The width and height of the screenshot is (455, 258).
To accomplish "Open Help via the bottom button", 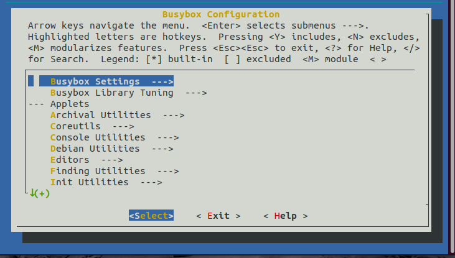I will (x=285, y=216).
